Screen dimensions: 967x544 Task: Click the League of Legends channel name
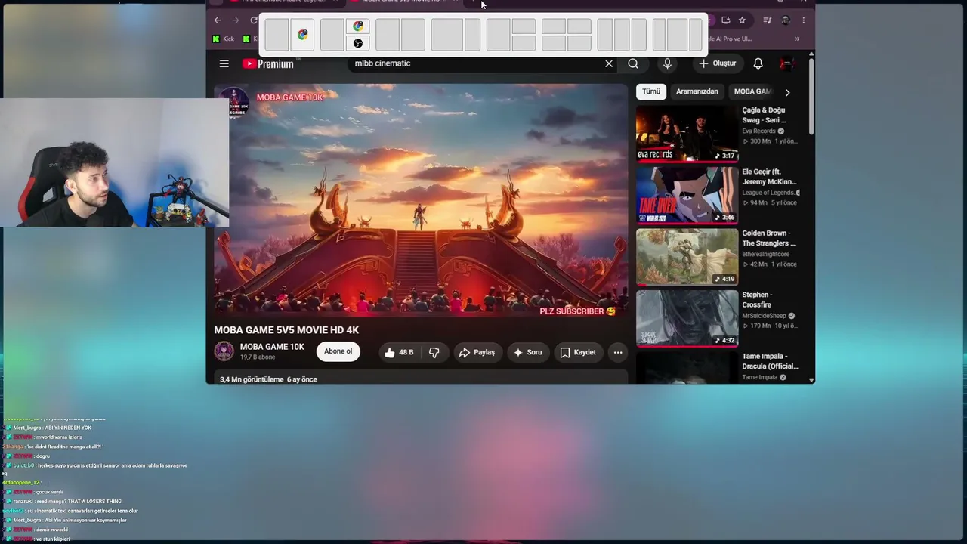[768, 193]
